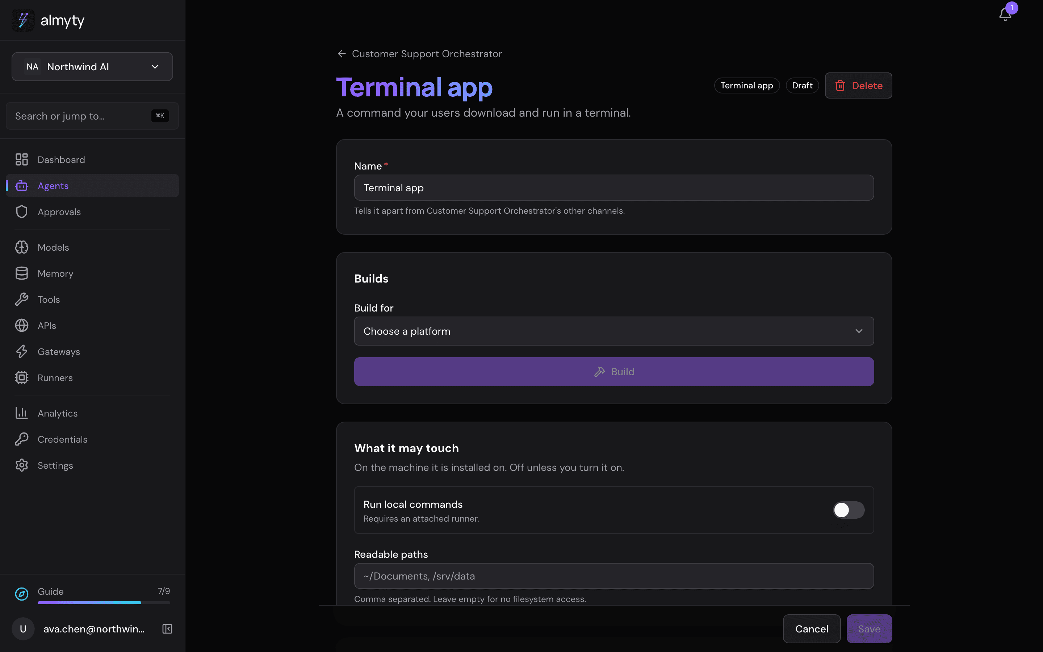This screenshot has height=652, width=1043.
Task: Open the notifications bell
Action: [x=1005, y=14]
